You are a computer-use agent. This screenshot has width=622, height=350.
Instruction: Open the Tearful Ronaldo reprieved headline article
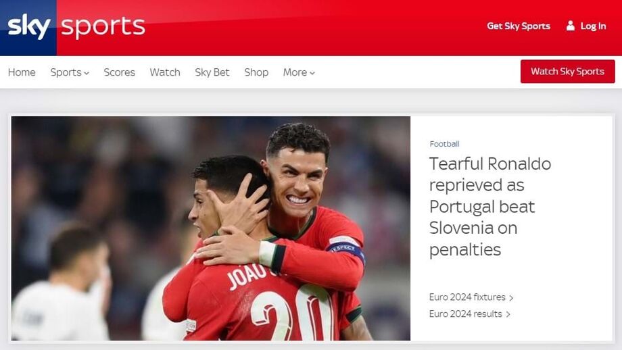coord(490,207)
